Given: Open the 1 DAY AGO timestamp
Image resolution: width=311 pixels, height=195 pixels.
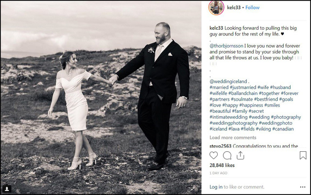Looking at the screenshot, I should pos(218,173).
